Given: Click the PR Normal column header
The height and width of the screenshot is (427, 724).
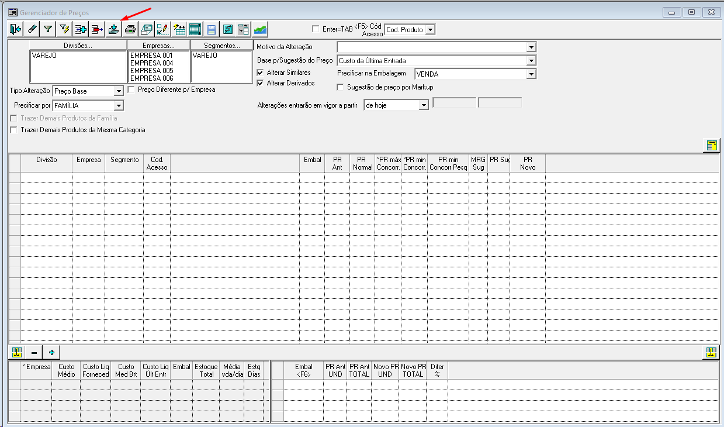Looking at the screenshot, I should [362, 163].
